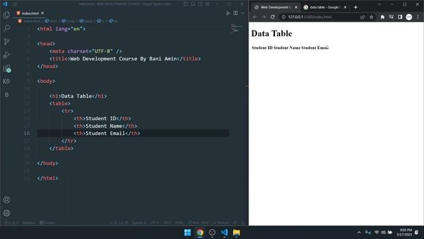424x239 pixels.
Task: Toggle the bottom panel layout icon
Action: [x=193, y=4]
